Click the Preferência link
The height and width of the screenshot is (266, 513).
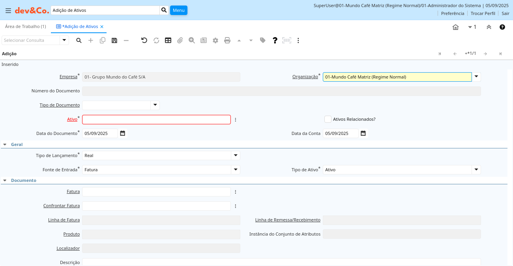coord(452,13)
